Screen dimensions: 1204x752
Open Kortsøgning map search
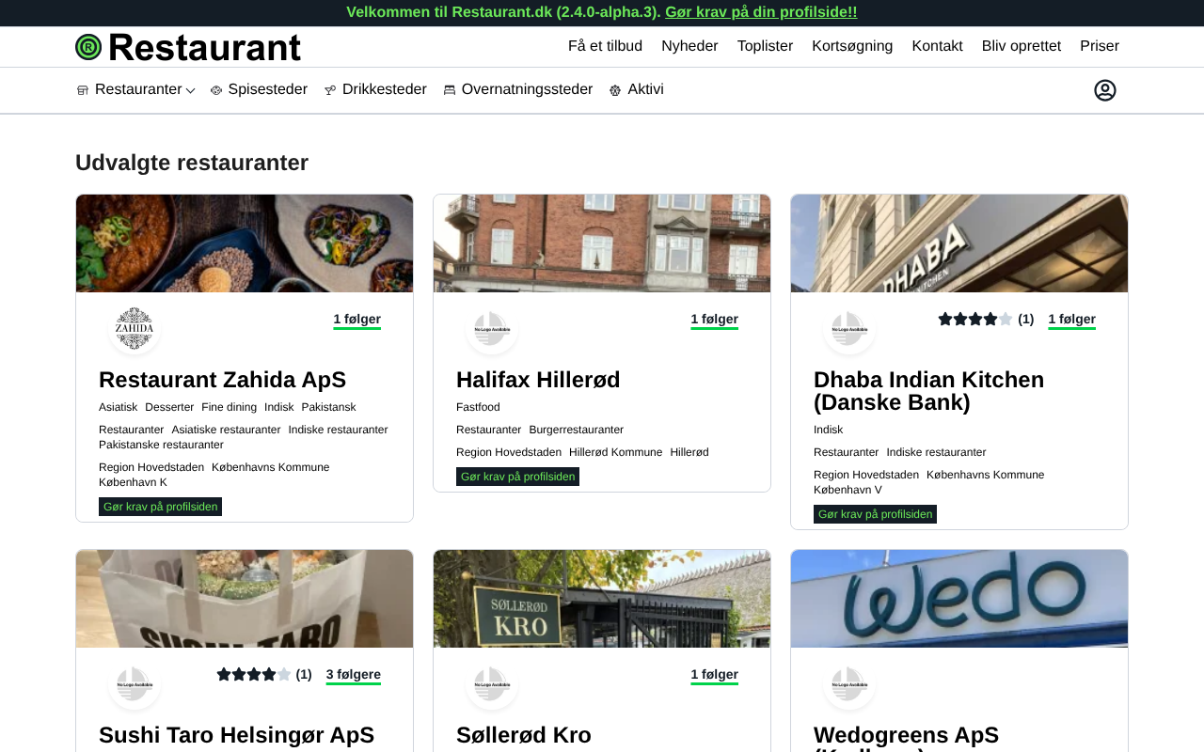852,46
